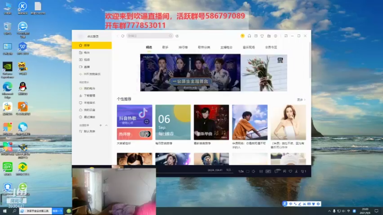This screenshot has width=383, height=215.
Task: Open HiFi 发烧音乐 in the sidebar
Action: click(x=92, y=74)
